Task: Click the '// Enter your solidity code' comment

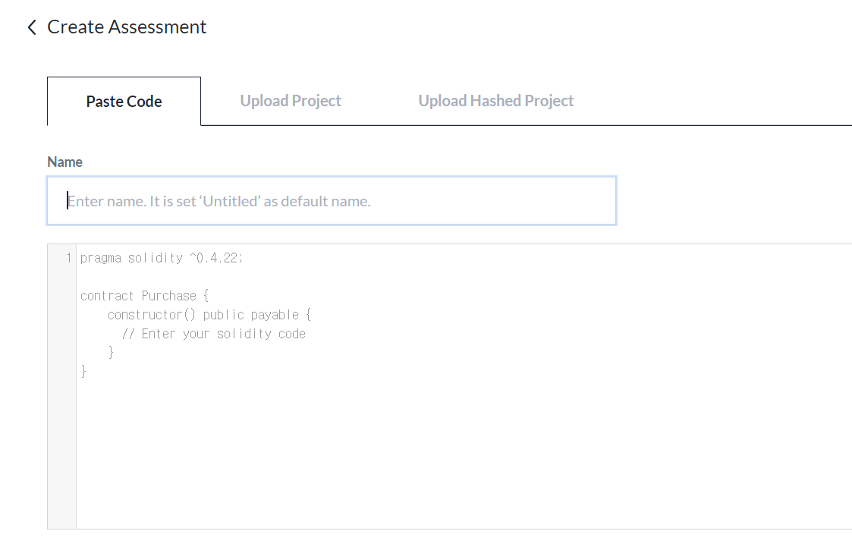Action: coord(213,334)
